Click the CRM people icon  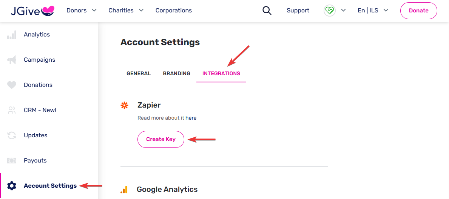coord(12,110)
